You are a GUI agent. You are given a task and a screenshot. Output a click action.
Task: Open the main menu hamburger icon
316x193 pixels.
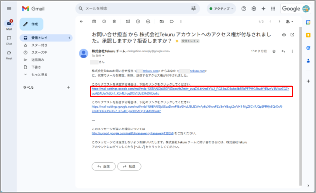coord(9,9)
